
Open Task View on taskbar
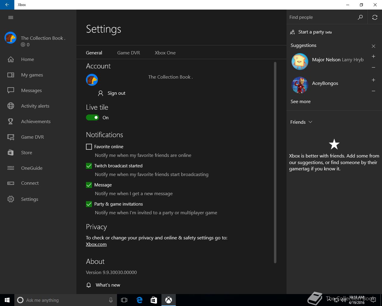tap(124, 300)
